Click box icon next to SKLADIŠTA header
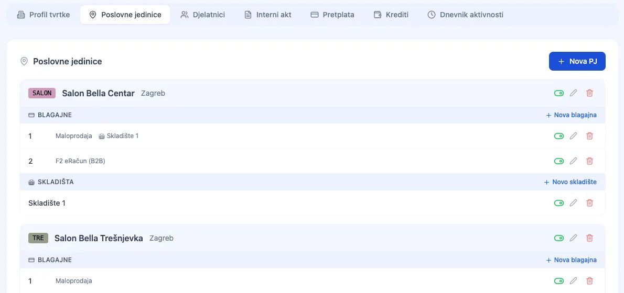624x293 pixels. pyautogui.click(x=32, y=182)
